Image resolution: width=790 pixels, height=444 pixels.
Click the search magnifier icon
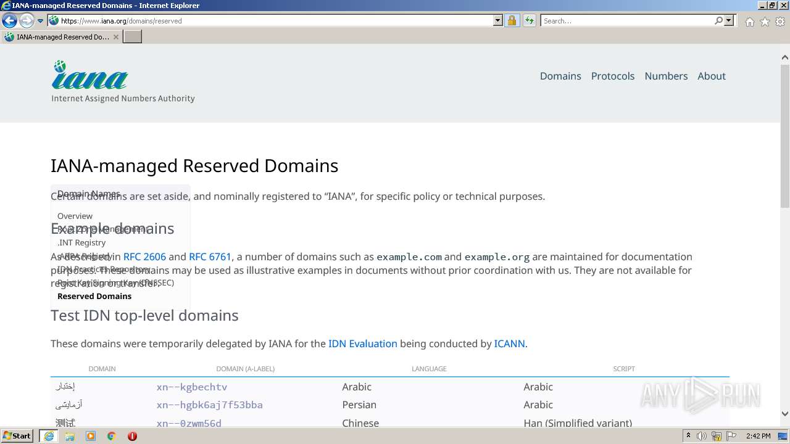coord(718,20)
